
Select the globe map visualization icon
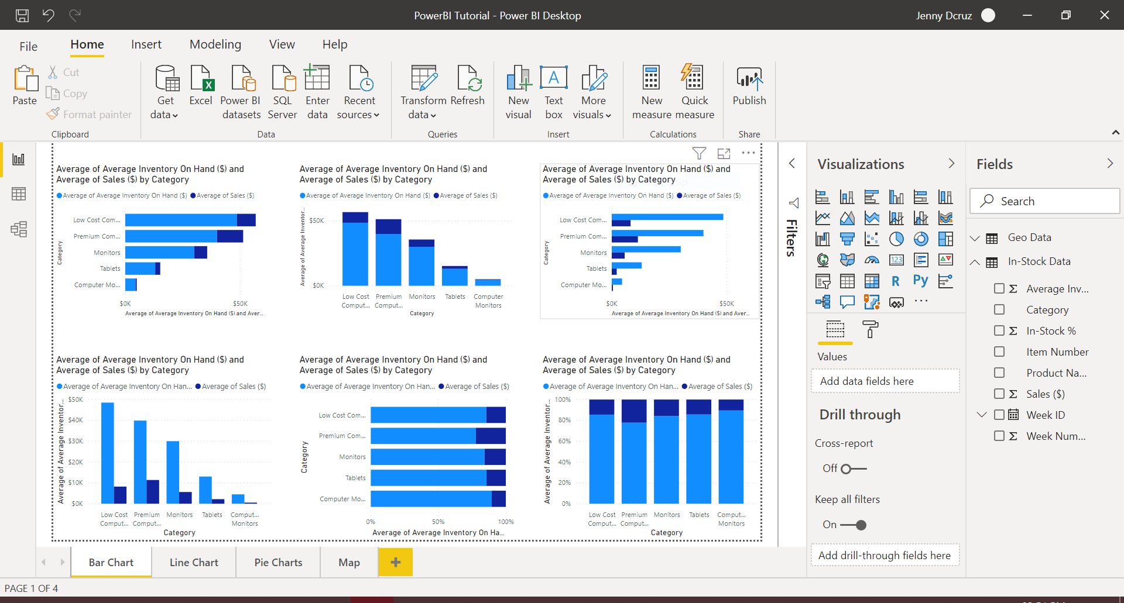tap(823, 260)
